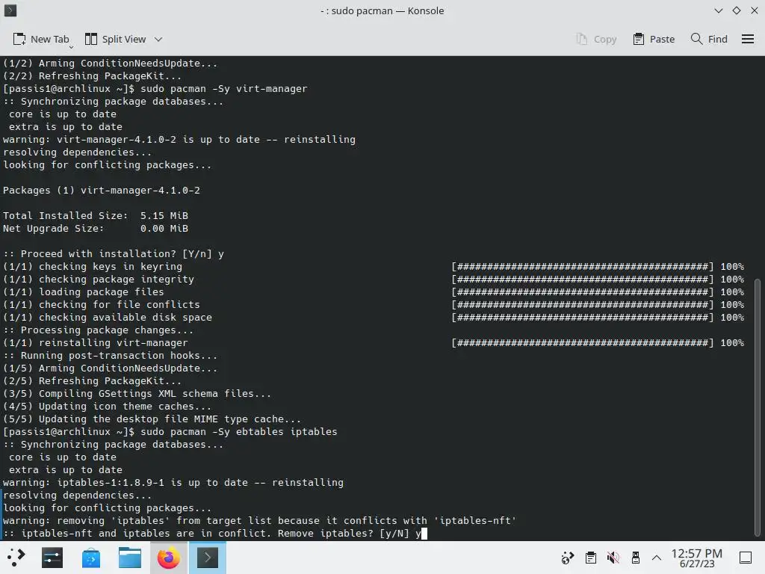The image size is (765, 574).
Task: Open the updates tray icon
Action: pyautogui.click(x=568, y=558)
